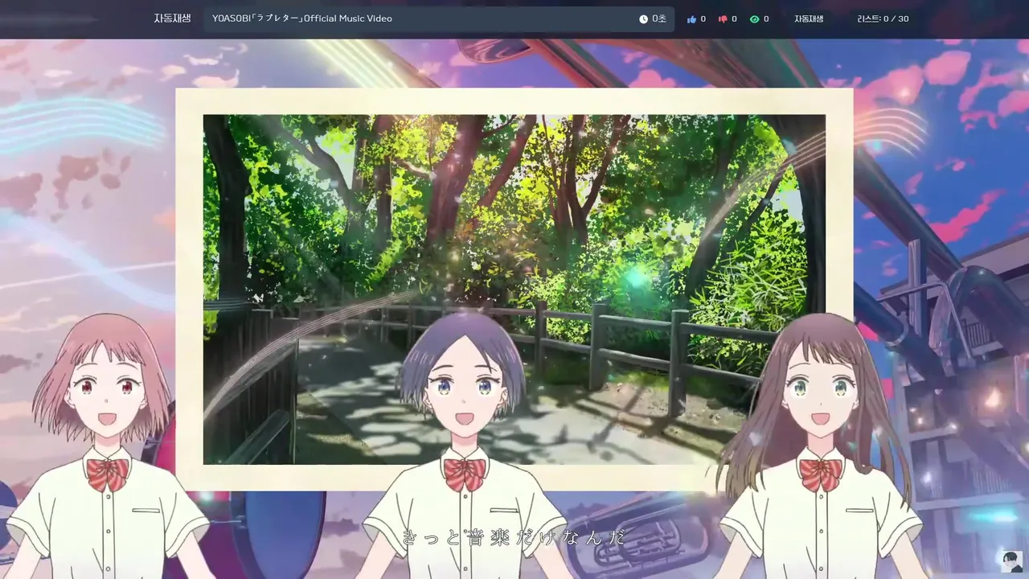This screenshot has width=1029, height=579.
Task: Click the YOASOBI Official Music Video title field
Action: tap(439, 18)
